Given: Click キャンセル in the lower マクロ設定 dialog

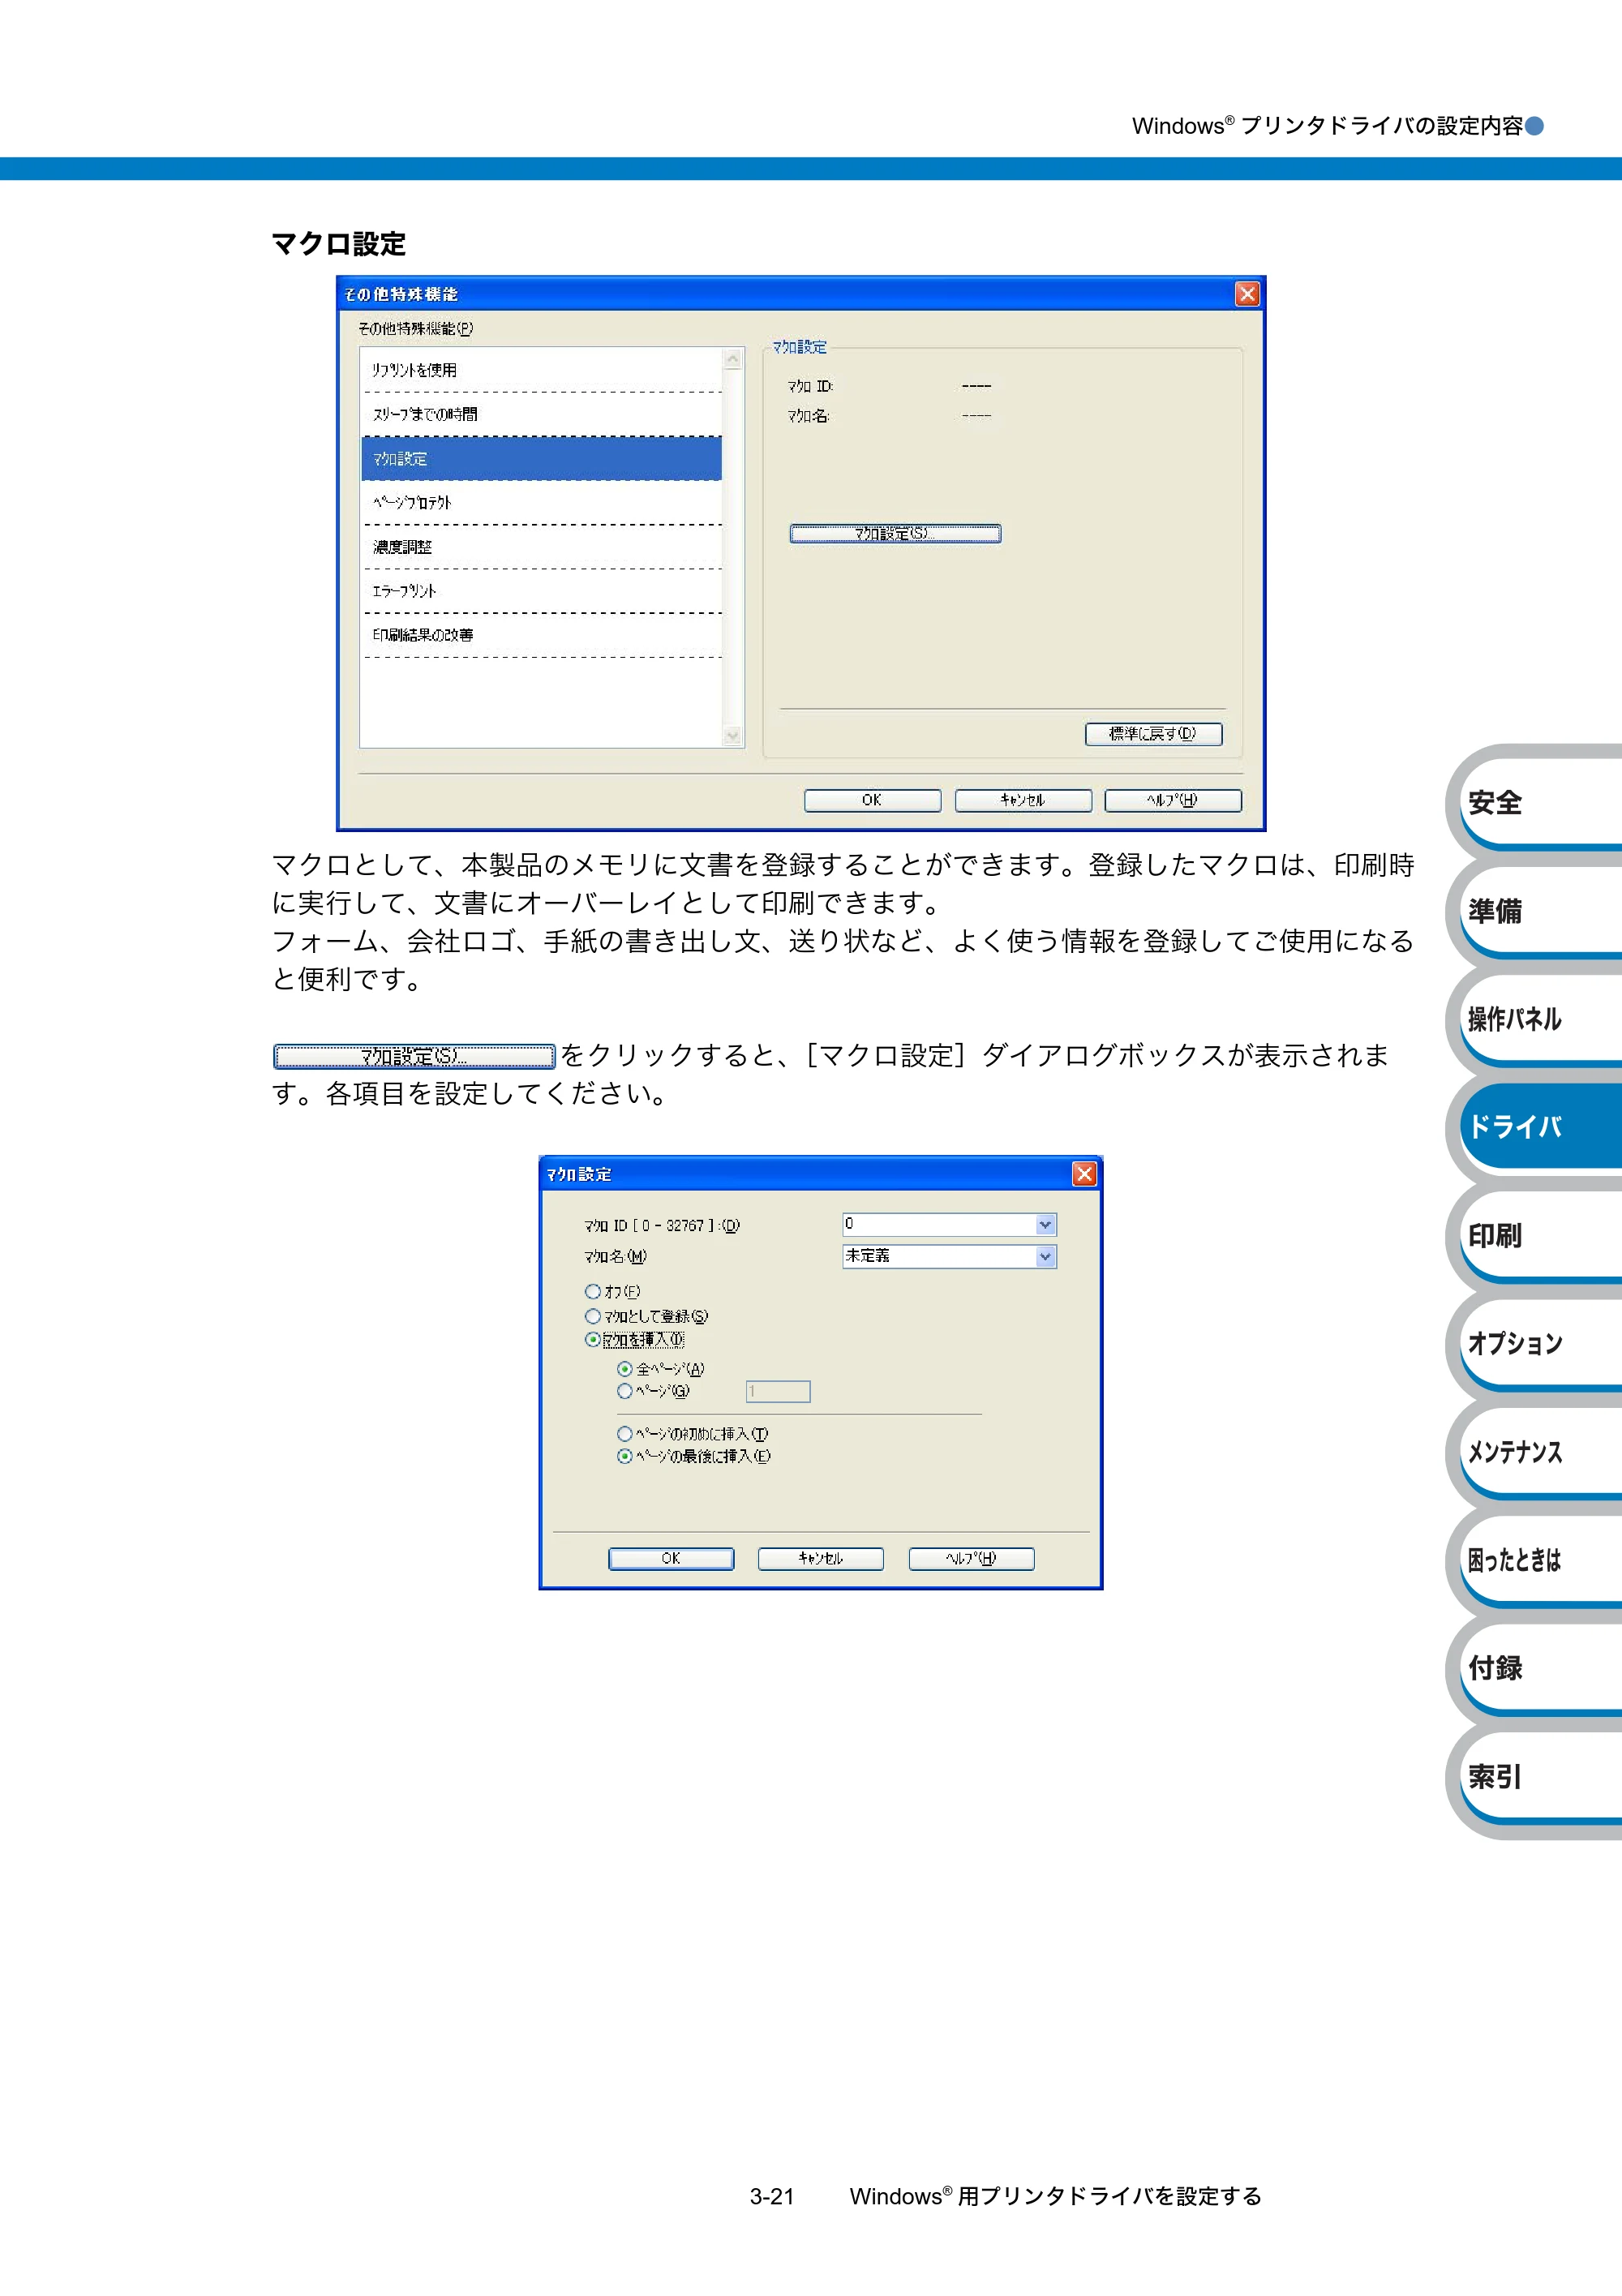Looking at the screenshot, I should pos(821,1559).
